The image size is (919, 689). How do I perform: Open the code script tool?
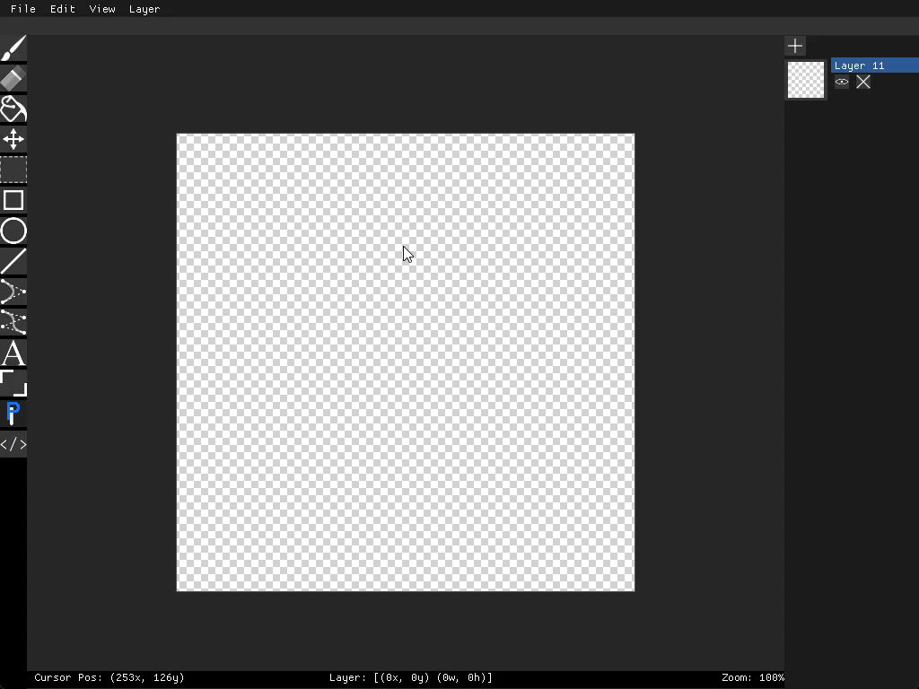[13, 444]
